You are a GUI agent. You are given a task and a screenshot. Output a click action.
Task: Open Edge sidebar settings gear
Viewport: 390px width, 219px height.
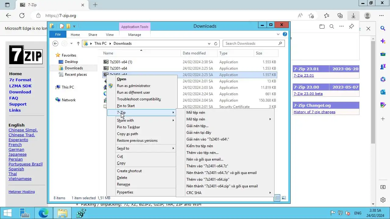click(383, 200)
